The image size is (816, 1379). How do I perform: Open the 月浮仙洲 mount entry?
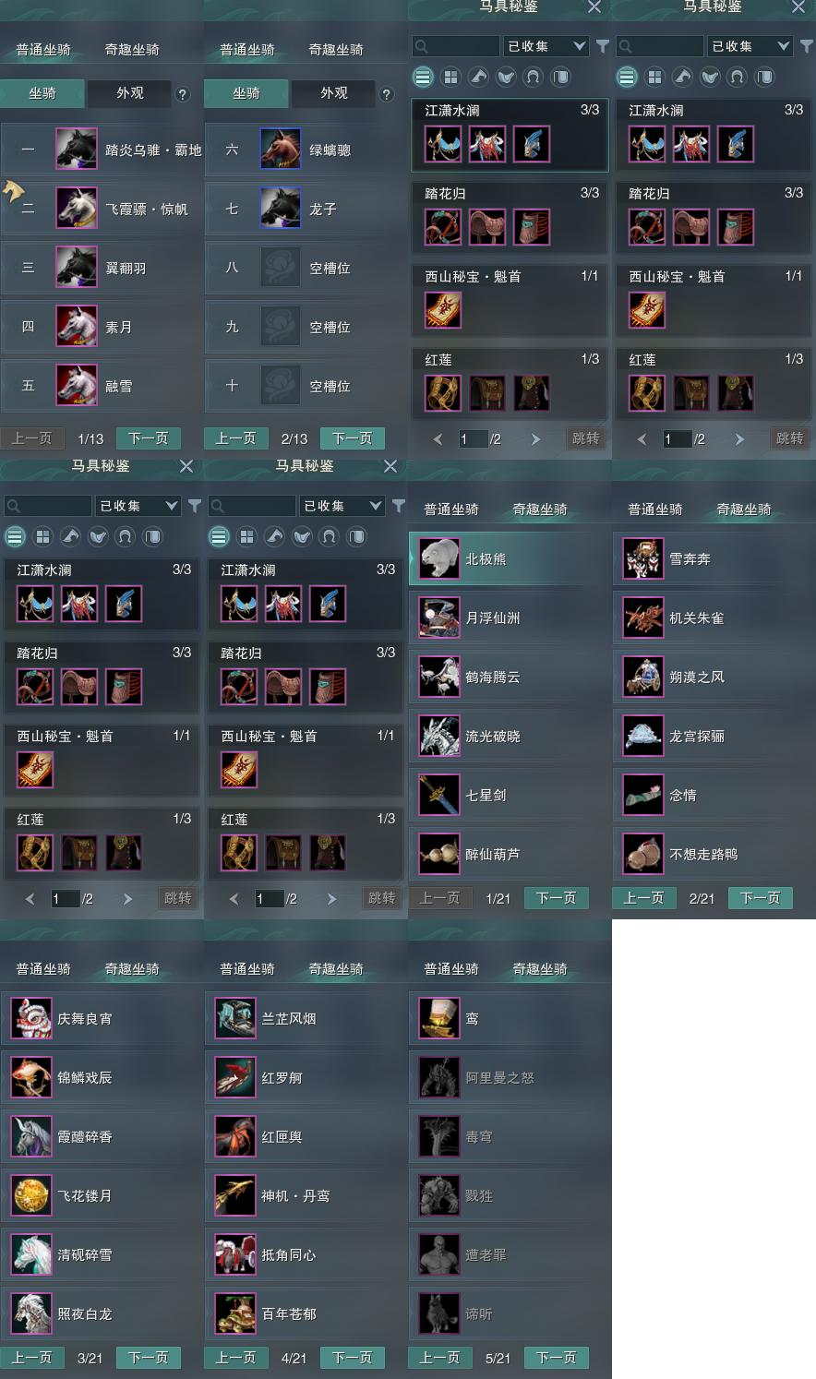(x=510, y=618)
